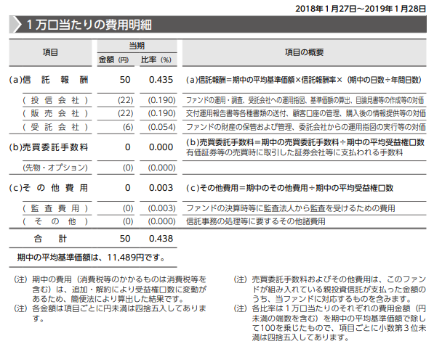This screenshot has width=434, height=349.
Task: Click the (先物・オプション) row label
Action: point(55,168)
